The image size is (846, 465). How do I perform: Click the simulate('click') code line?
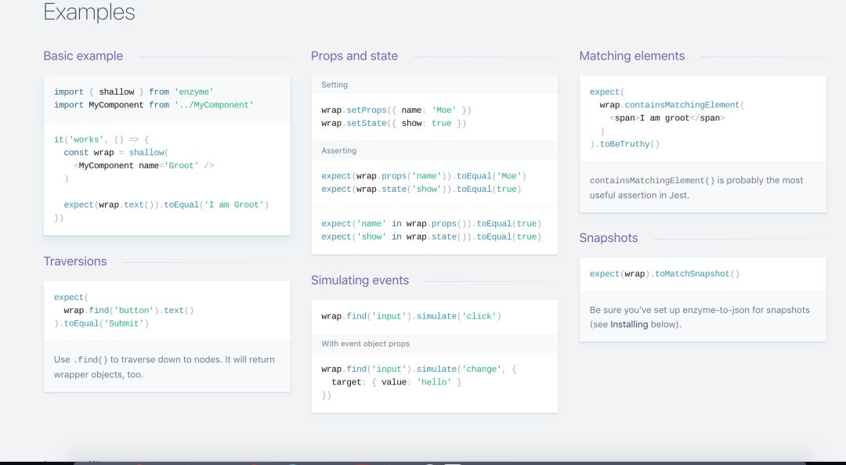click(411, 316)
